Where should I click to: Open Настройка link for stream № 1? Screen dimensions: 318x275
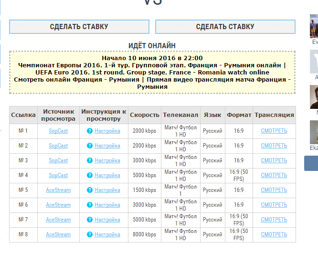[107, 131]
